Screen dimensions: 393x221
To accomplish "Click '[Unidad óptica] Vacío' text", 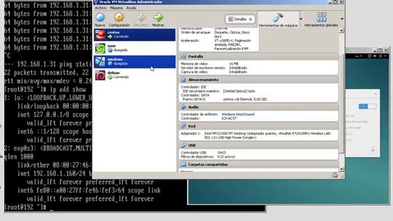I will tap(239, 91).
